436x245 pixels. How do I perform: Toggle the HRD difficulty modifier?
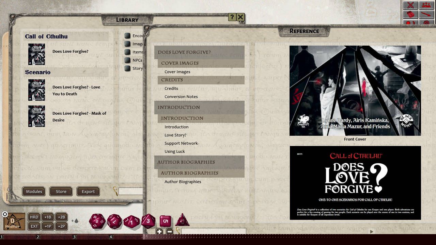click(34, 217)
